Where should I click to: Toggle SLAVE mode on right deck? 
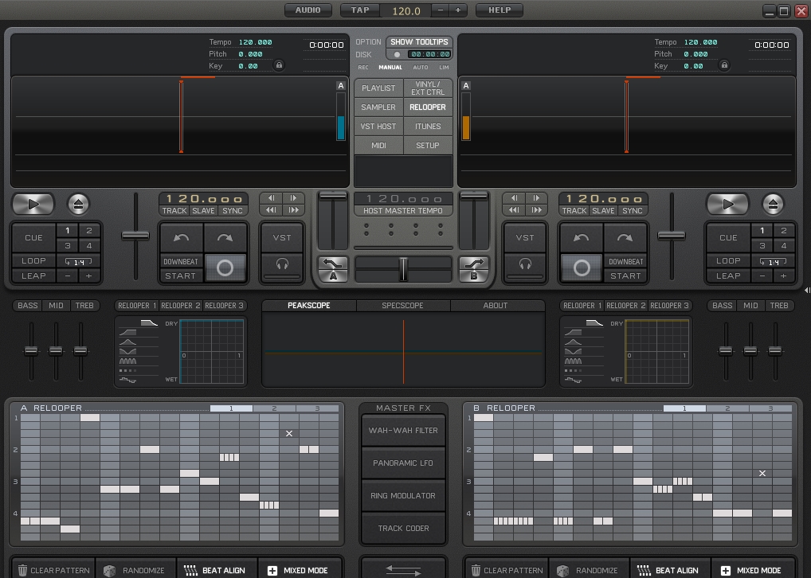click(x=603, y=211)
